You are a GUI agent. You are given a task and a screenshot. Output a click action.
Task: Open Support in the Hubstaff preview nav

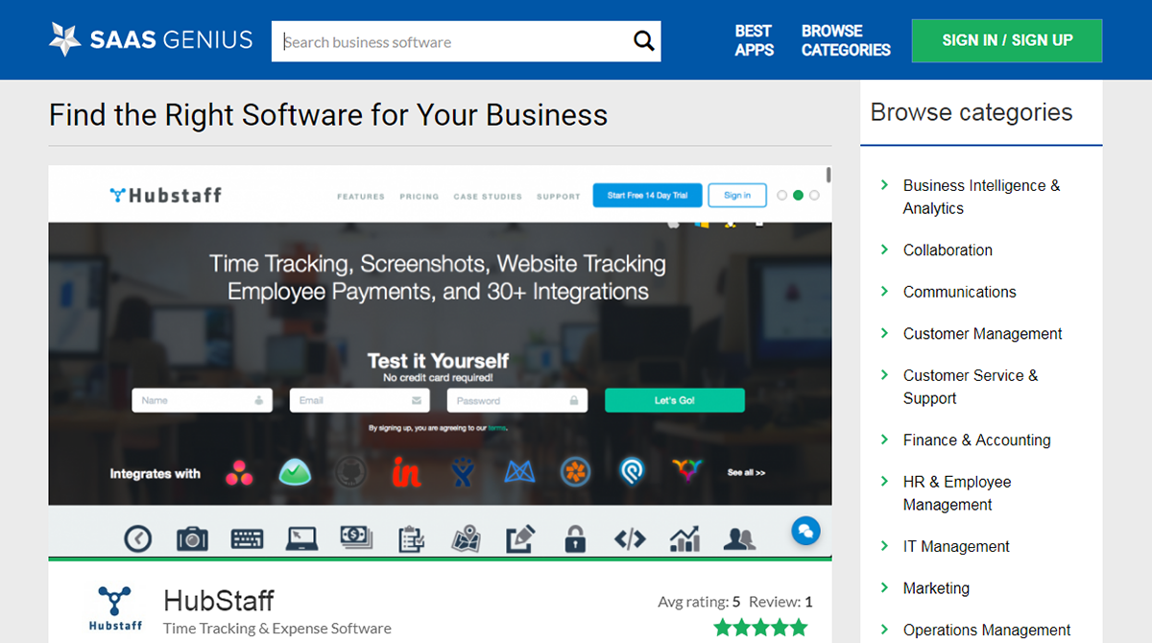tap(559, 196)
